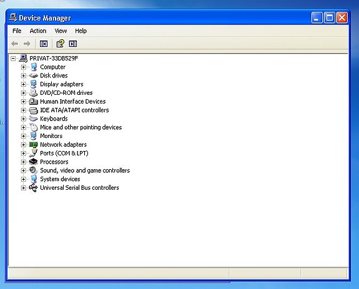Viewport: 359px width, 289px height.
Task: Click the show/hide console tree toolbar icon
Action: [44, 44]
